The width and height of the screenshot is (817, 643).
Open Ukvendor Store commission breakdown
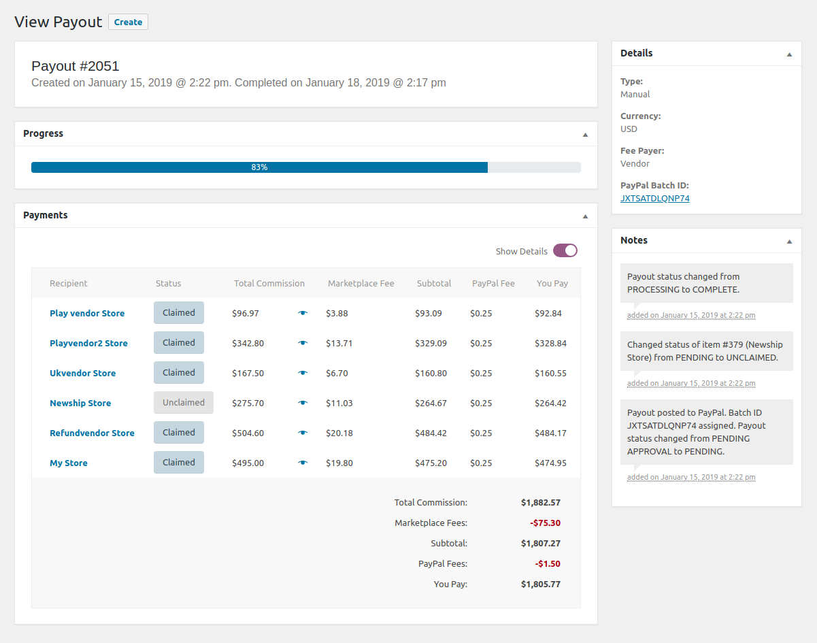[x=302, y=373]
